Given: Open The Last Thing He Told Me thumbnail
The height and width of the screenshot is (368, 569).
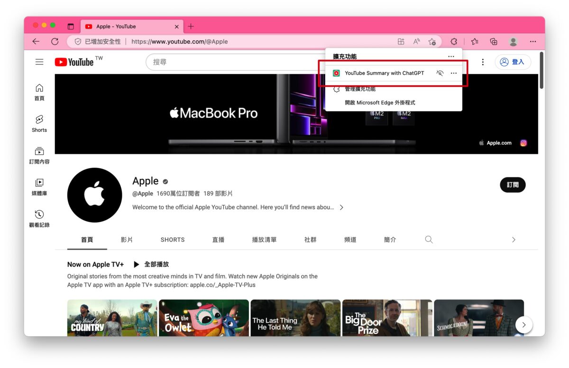Looking at the screenshot, I should 295,318.
